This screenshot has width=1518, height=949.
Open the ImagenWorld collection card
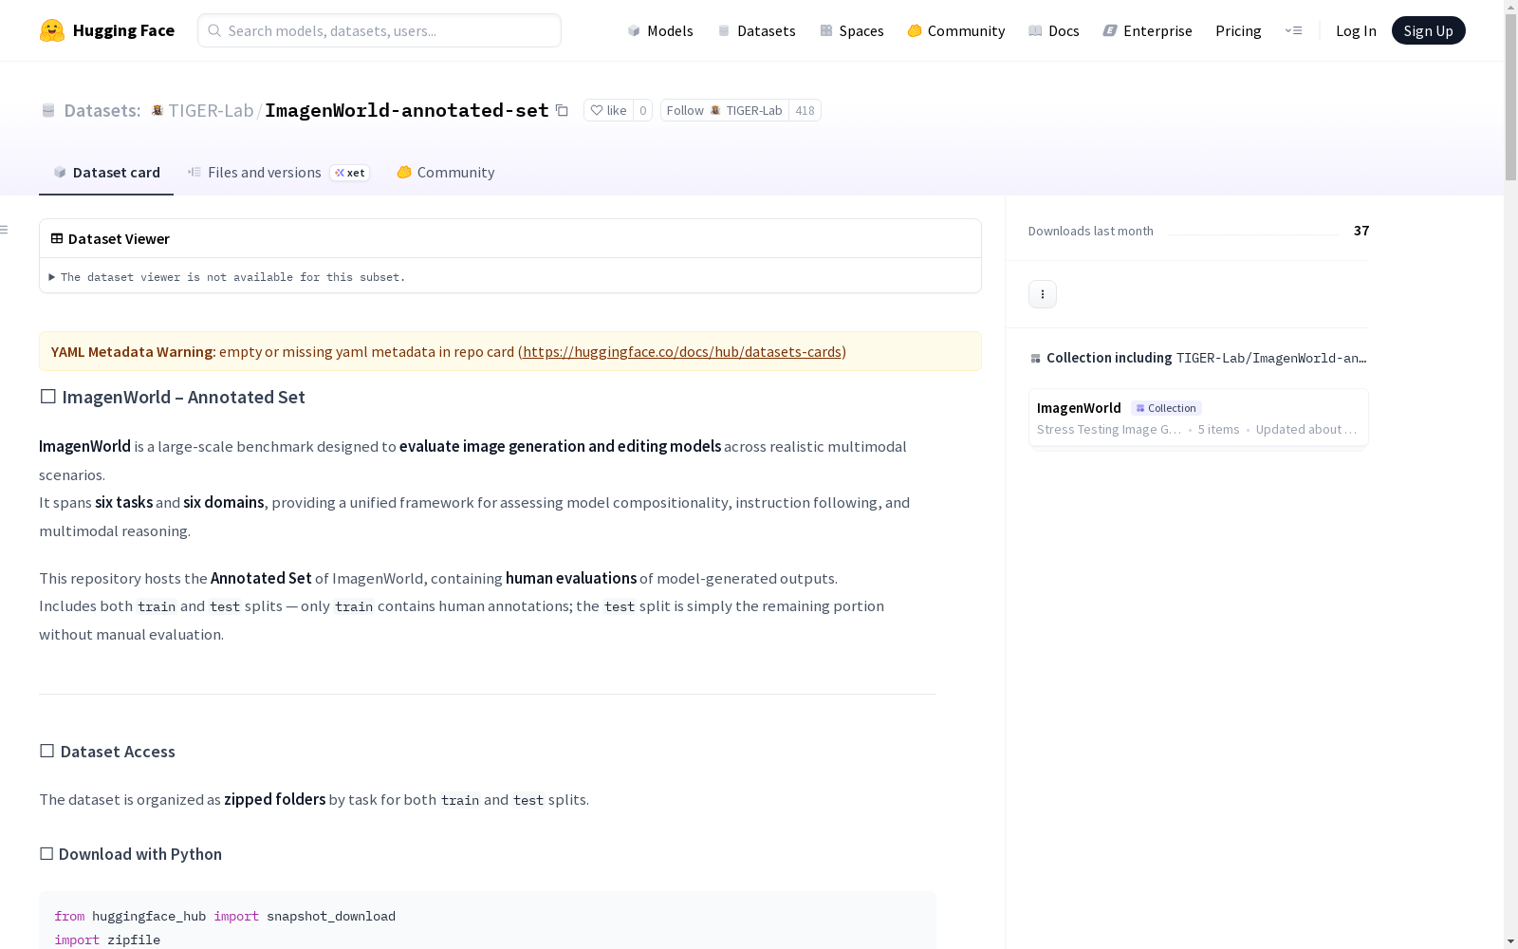pyautogui.click(x=1198, y=418)
